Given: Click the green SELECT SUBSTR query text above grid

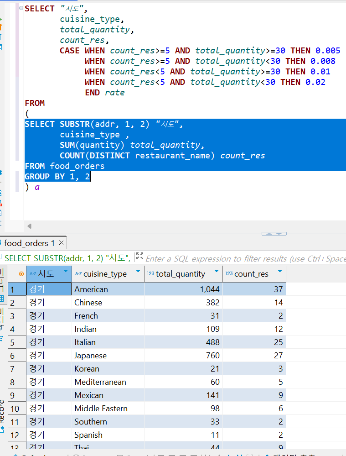Looking at the screenshot, I should pyautogui.click(x=67, y=258).
